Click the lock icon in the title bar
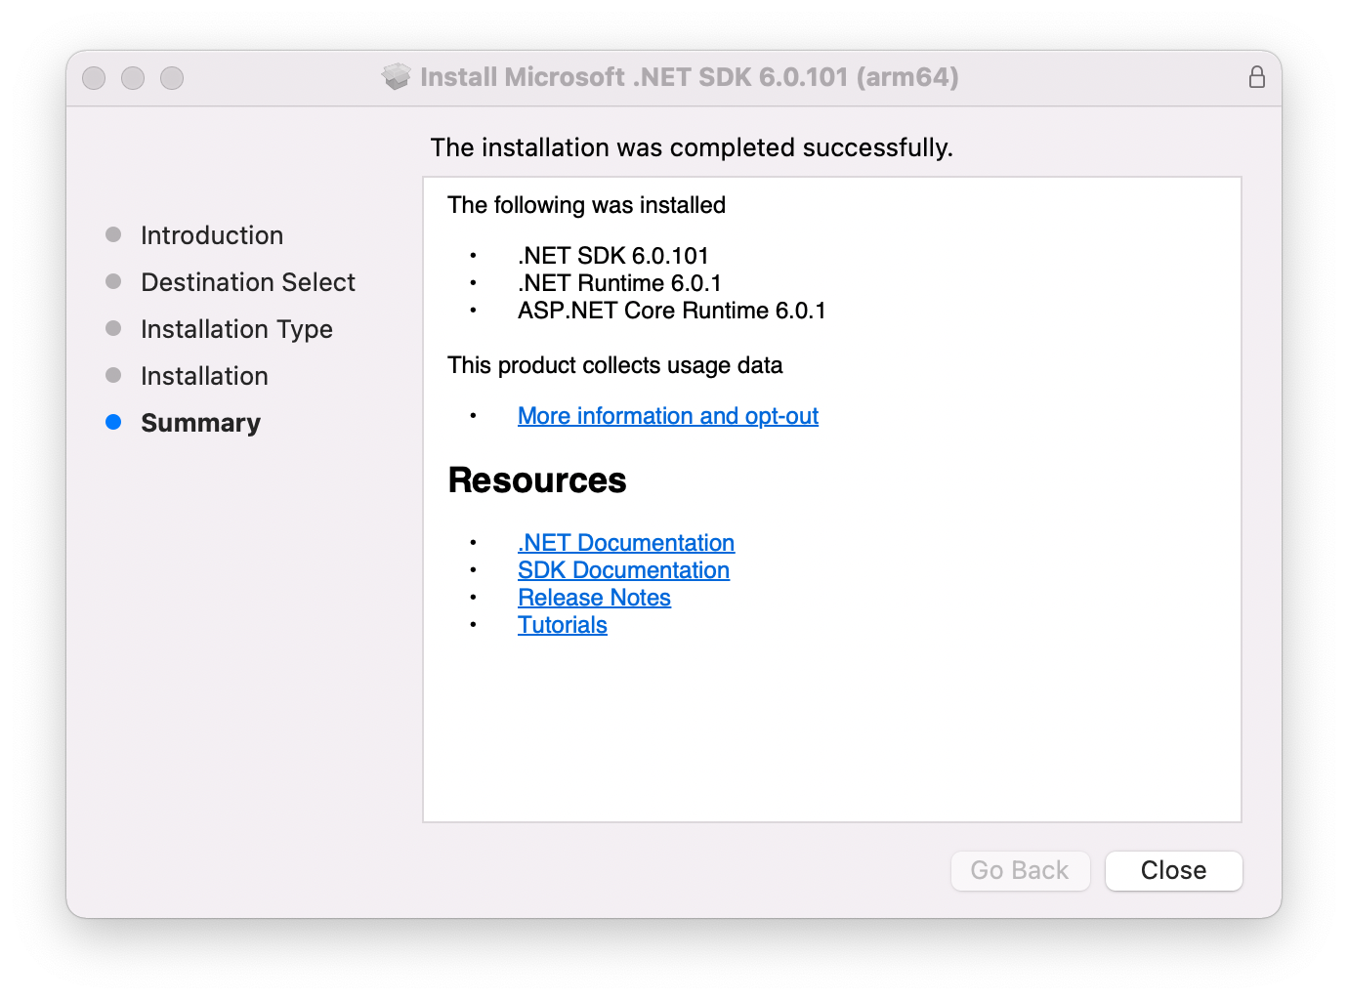Image resolution: width=1348 pixels, height=1000 pixels. 1257,77
